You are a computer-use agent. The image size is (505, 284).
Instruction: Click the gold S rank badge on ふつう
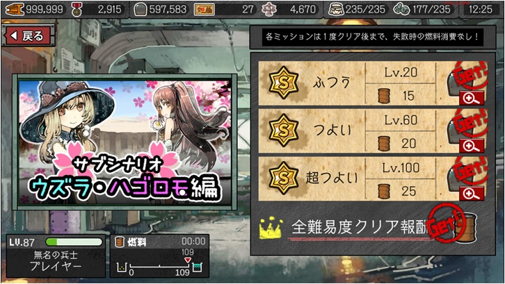coord(283,83)
